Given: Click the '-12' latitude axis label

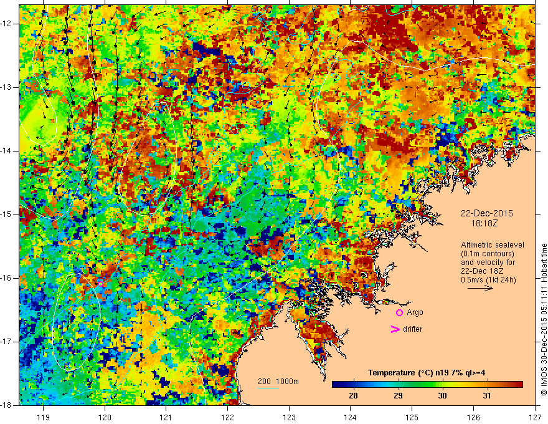Looking at the screenshot, I should tap(6, 24).
